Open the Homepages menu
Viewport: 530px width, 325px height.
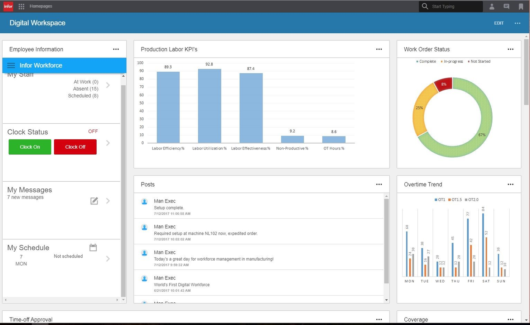tap(40, 6)
